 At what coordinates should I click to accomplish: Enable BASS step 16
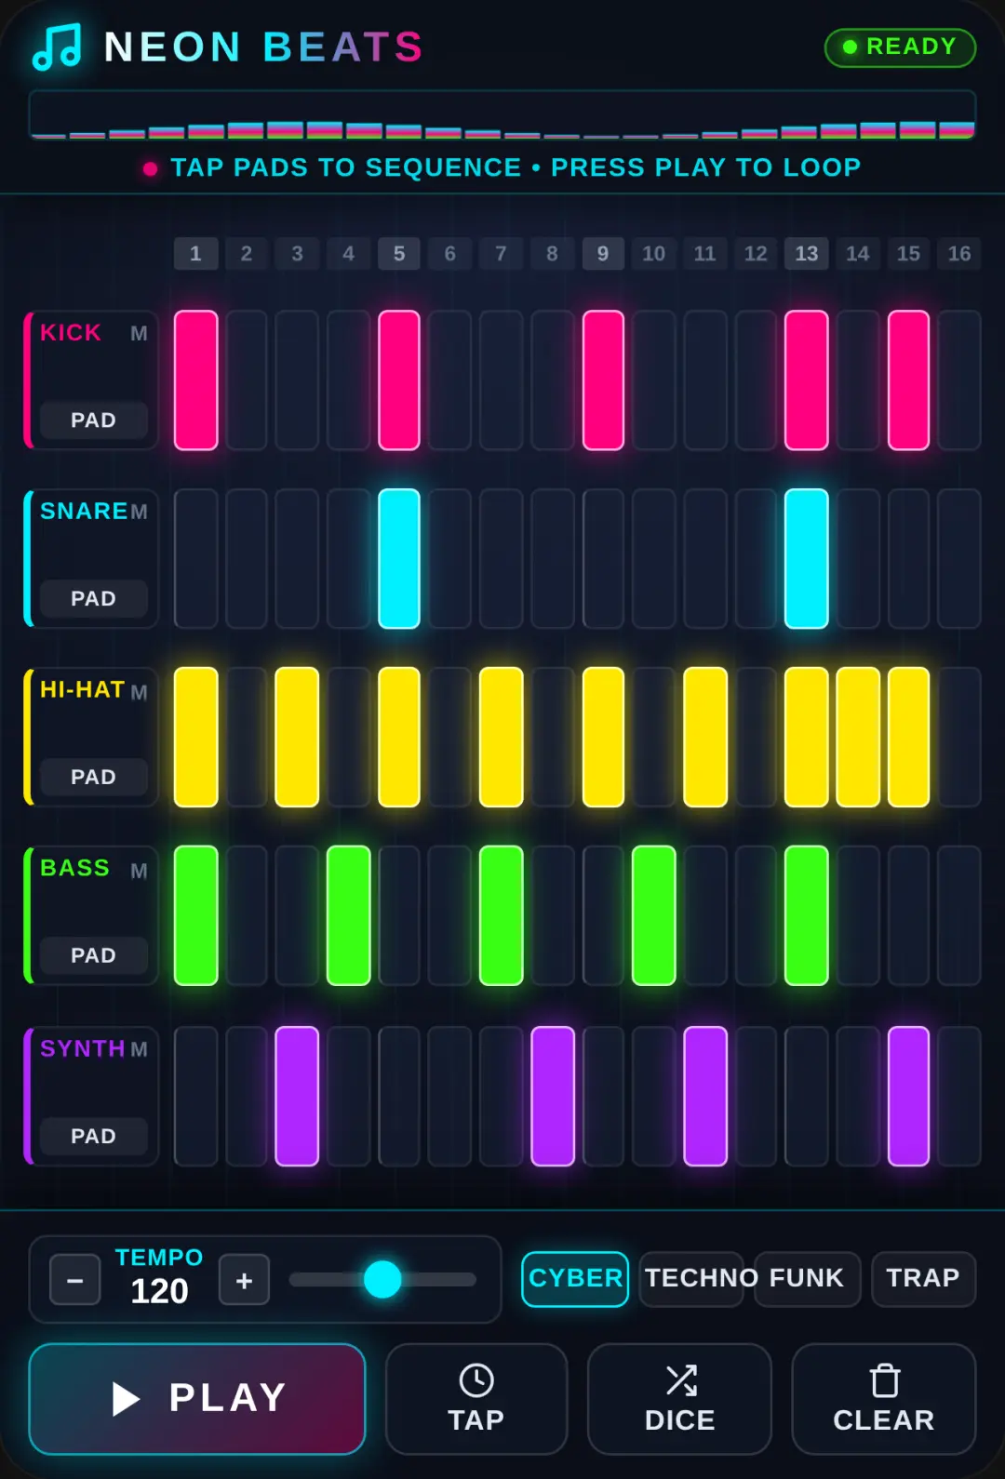959,915
